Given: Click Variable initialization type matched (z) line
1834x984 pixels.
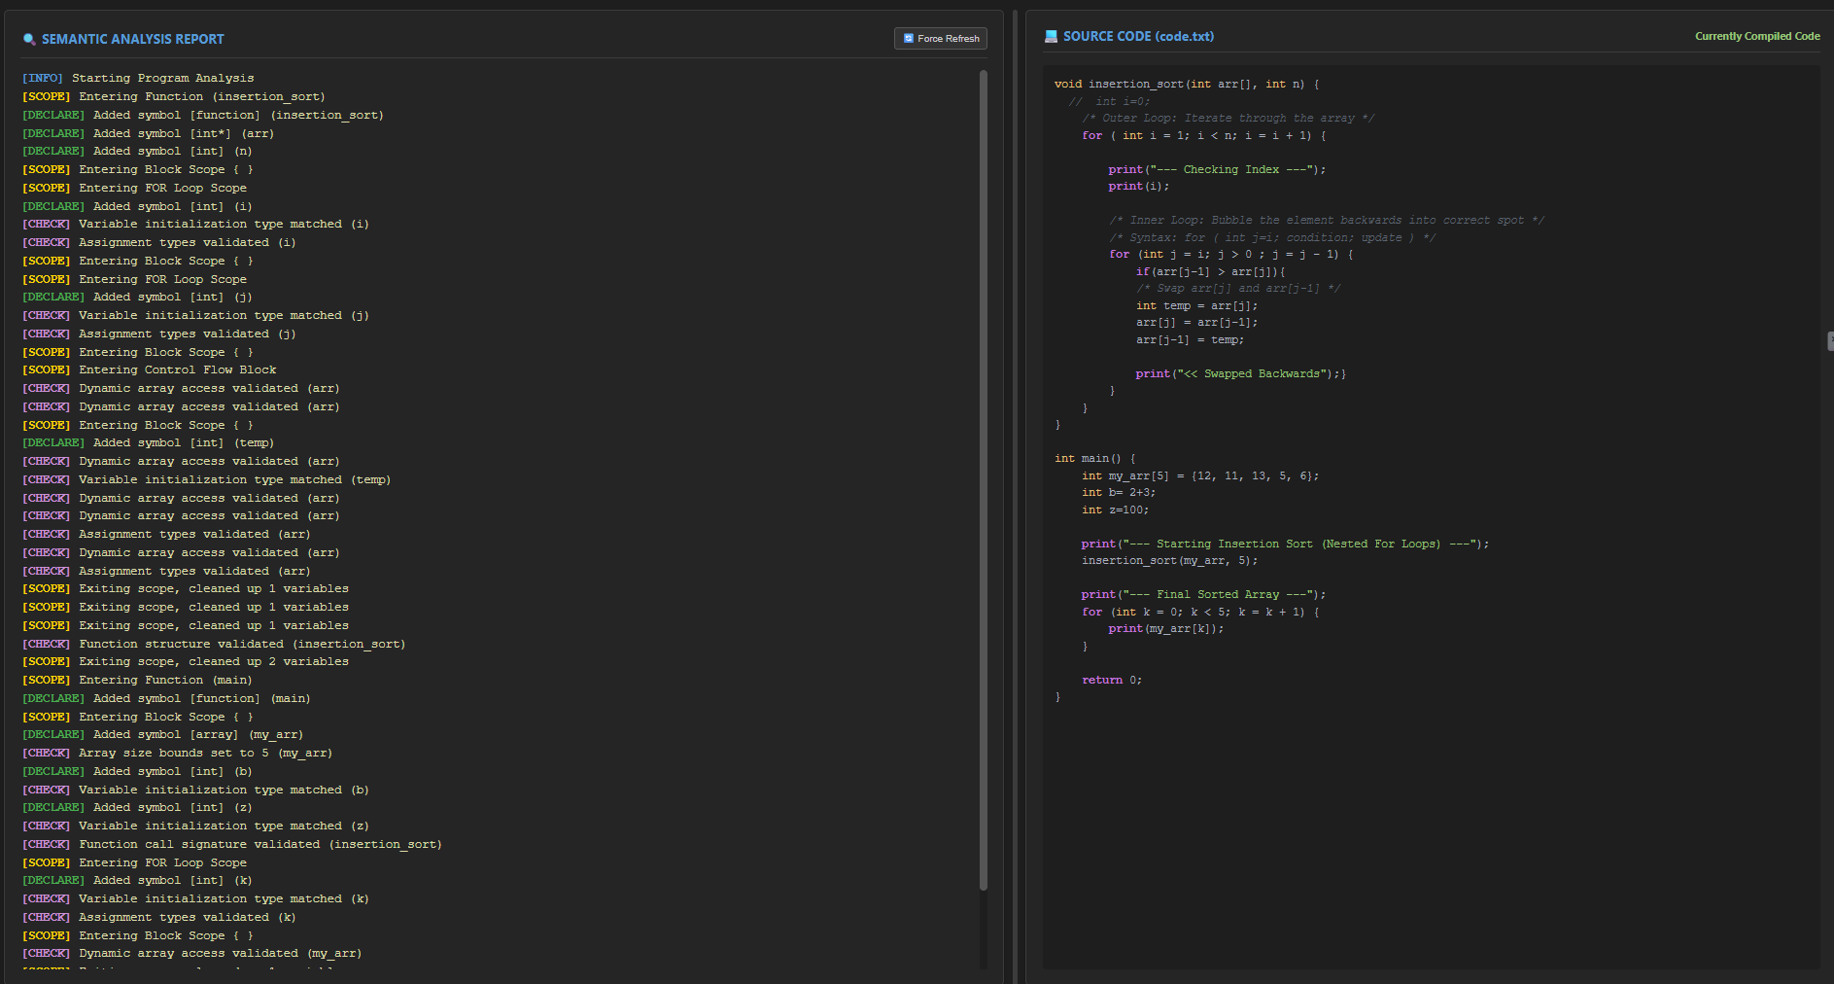Looking at the screenshot, I should [195, 826].
